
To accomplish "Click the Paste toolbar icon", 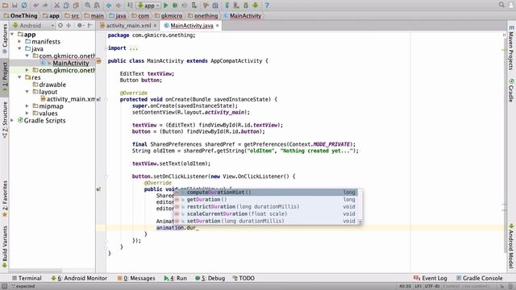I will (76, 6).
